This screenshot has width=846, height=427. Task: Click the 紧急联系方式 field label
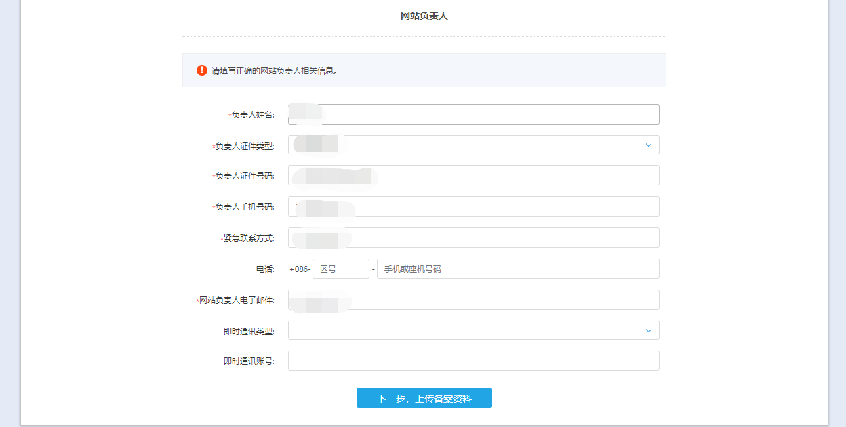248,238
